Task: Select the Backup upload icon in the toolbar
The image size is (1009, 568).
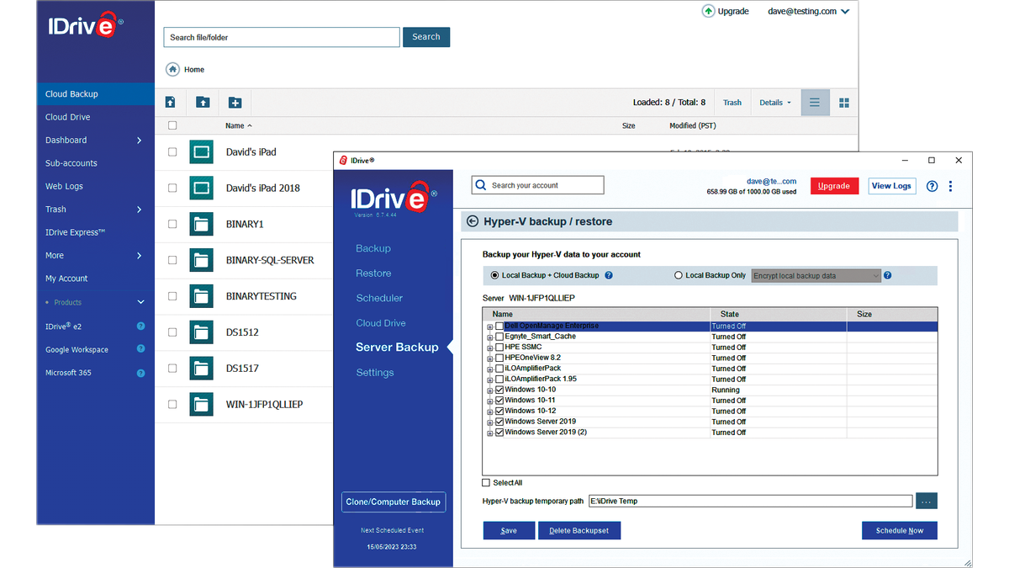Action: click(170, 102)
